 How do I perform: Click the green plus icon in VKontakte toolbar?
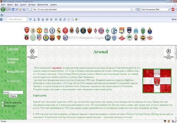(76, 20)
